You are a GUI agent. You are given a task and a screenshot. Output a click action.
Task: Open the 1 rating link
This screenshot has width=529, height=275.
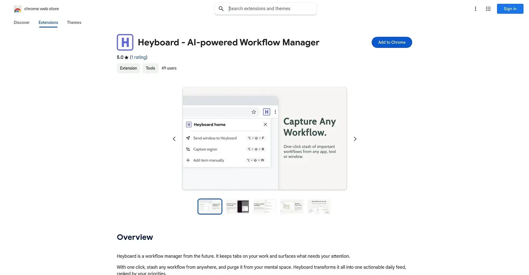(x=139, y=57)
